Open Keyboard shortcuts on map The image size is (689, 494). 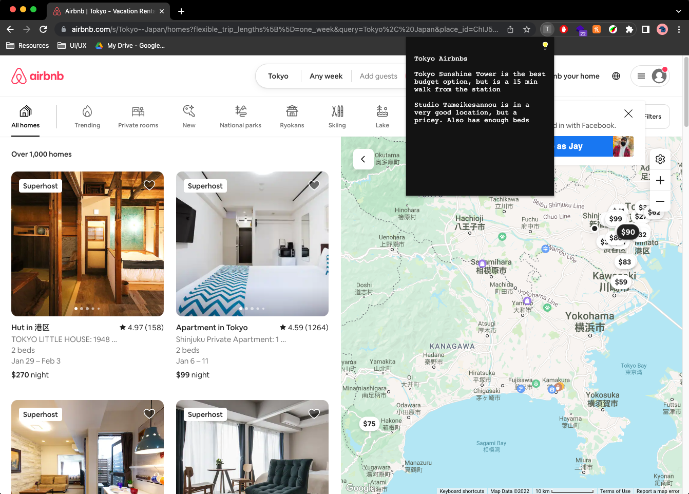[x=462, y=491]
